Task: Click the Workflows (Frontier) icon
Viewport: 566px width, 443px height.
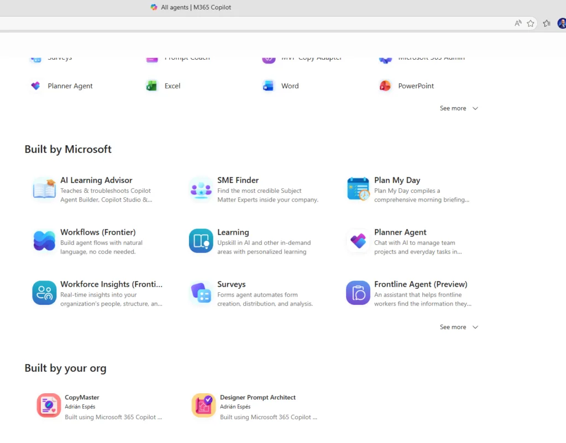Action: tap(44, 241)
